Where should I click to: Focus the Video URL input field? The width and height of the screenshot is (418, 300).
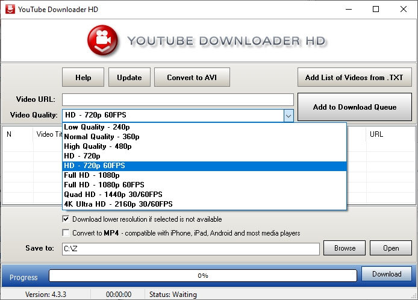178,99
